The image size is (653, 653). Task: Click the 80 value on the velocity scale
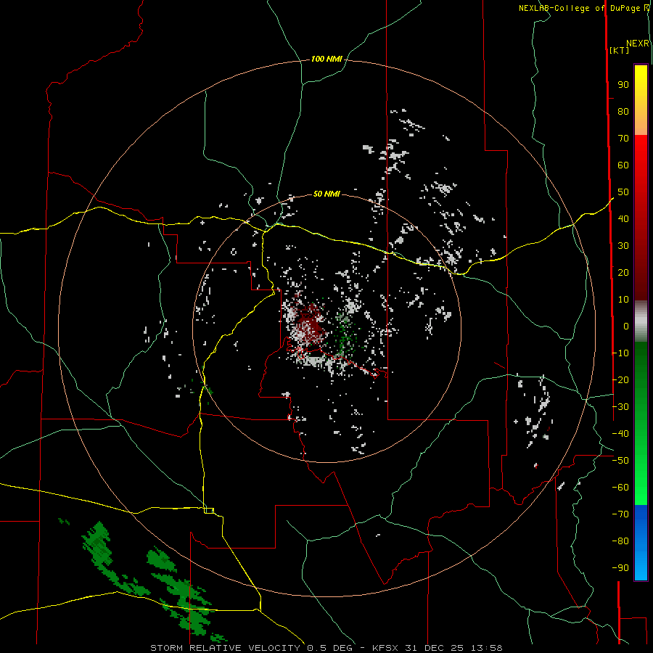tap(623, 111)
